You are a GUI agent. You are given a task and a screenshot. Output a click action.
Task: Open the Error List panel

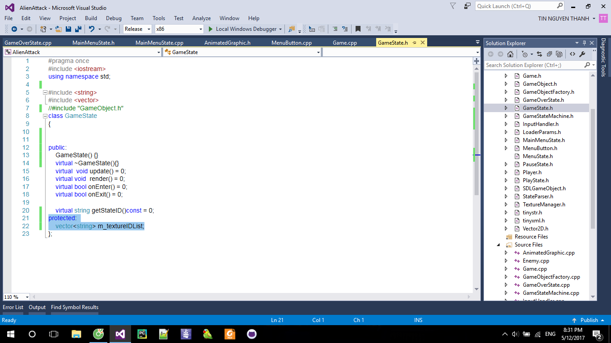13,307
